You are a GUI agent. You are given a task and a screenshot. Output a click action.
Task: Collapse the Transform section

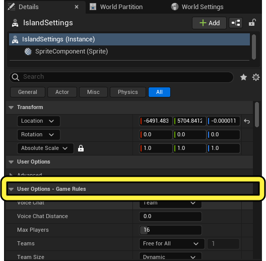[x=11, y=108]
